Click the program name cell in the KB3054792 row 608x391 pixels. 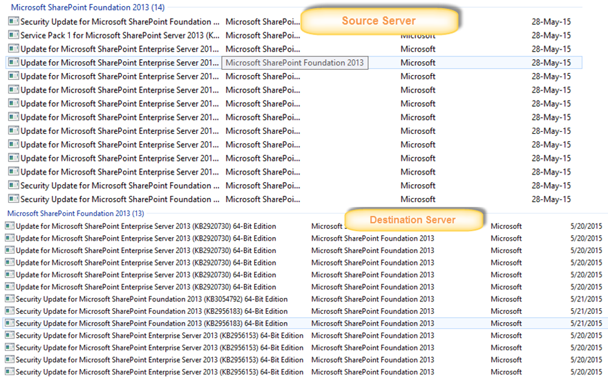[x=372, y=299]
